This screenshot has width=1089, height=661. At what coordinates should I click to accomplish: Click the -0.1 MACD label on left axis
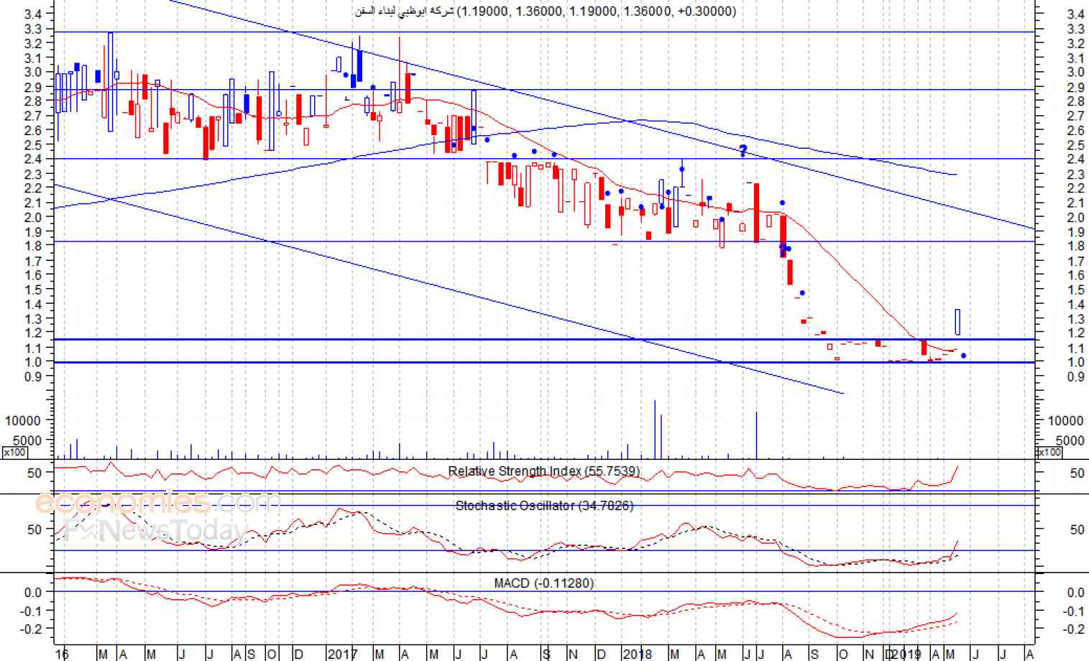31,611
